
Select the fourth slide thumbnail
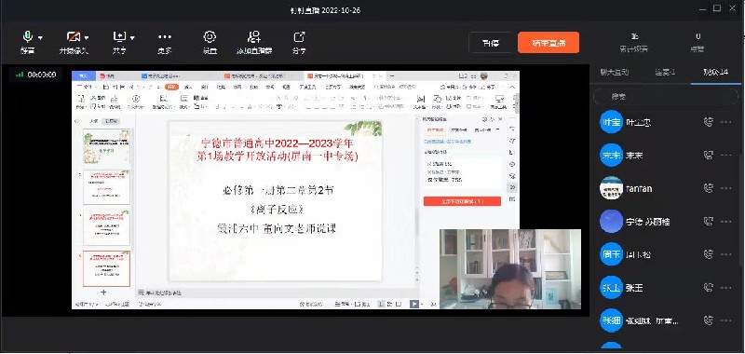point(106,269)
